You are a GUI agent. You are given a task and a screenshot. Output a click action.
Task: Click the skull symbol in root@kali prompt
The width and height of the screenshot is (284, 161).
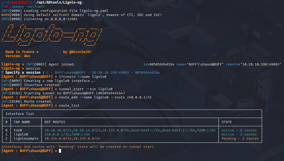coord(20,2)
